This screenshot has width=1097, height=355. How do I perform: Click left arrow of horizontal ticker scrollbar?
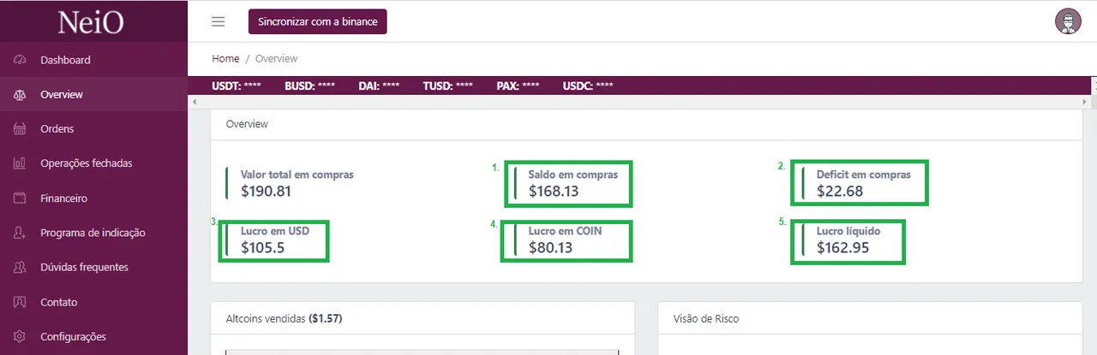point(193,102)
